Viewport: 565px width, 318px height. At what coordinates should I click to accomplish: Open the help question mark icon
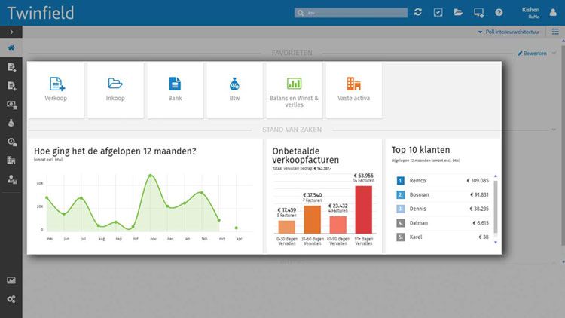(x=499, y=12)
